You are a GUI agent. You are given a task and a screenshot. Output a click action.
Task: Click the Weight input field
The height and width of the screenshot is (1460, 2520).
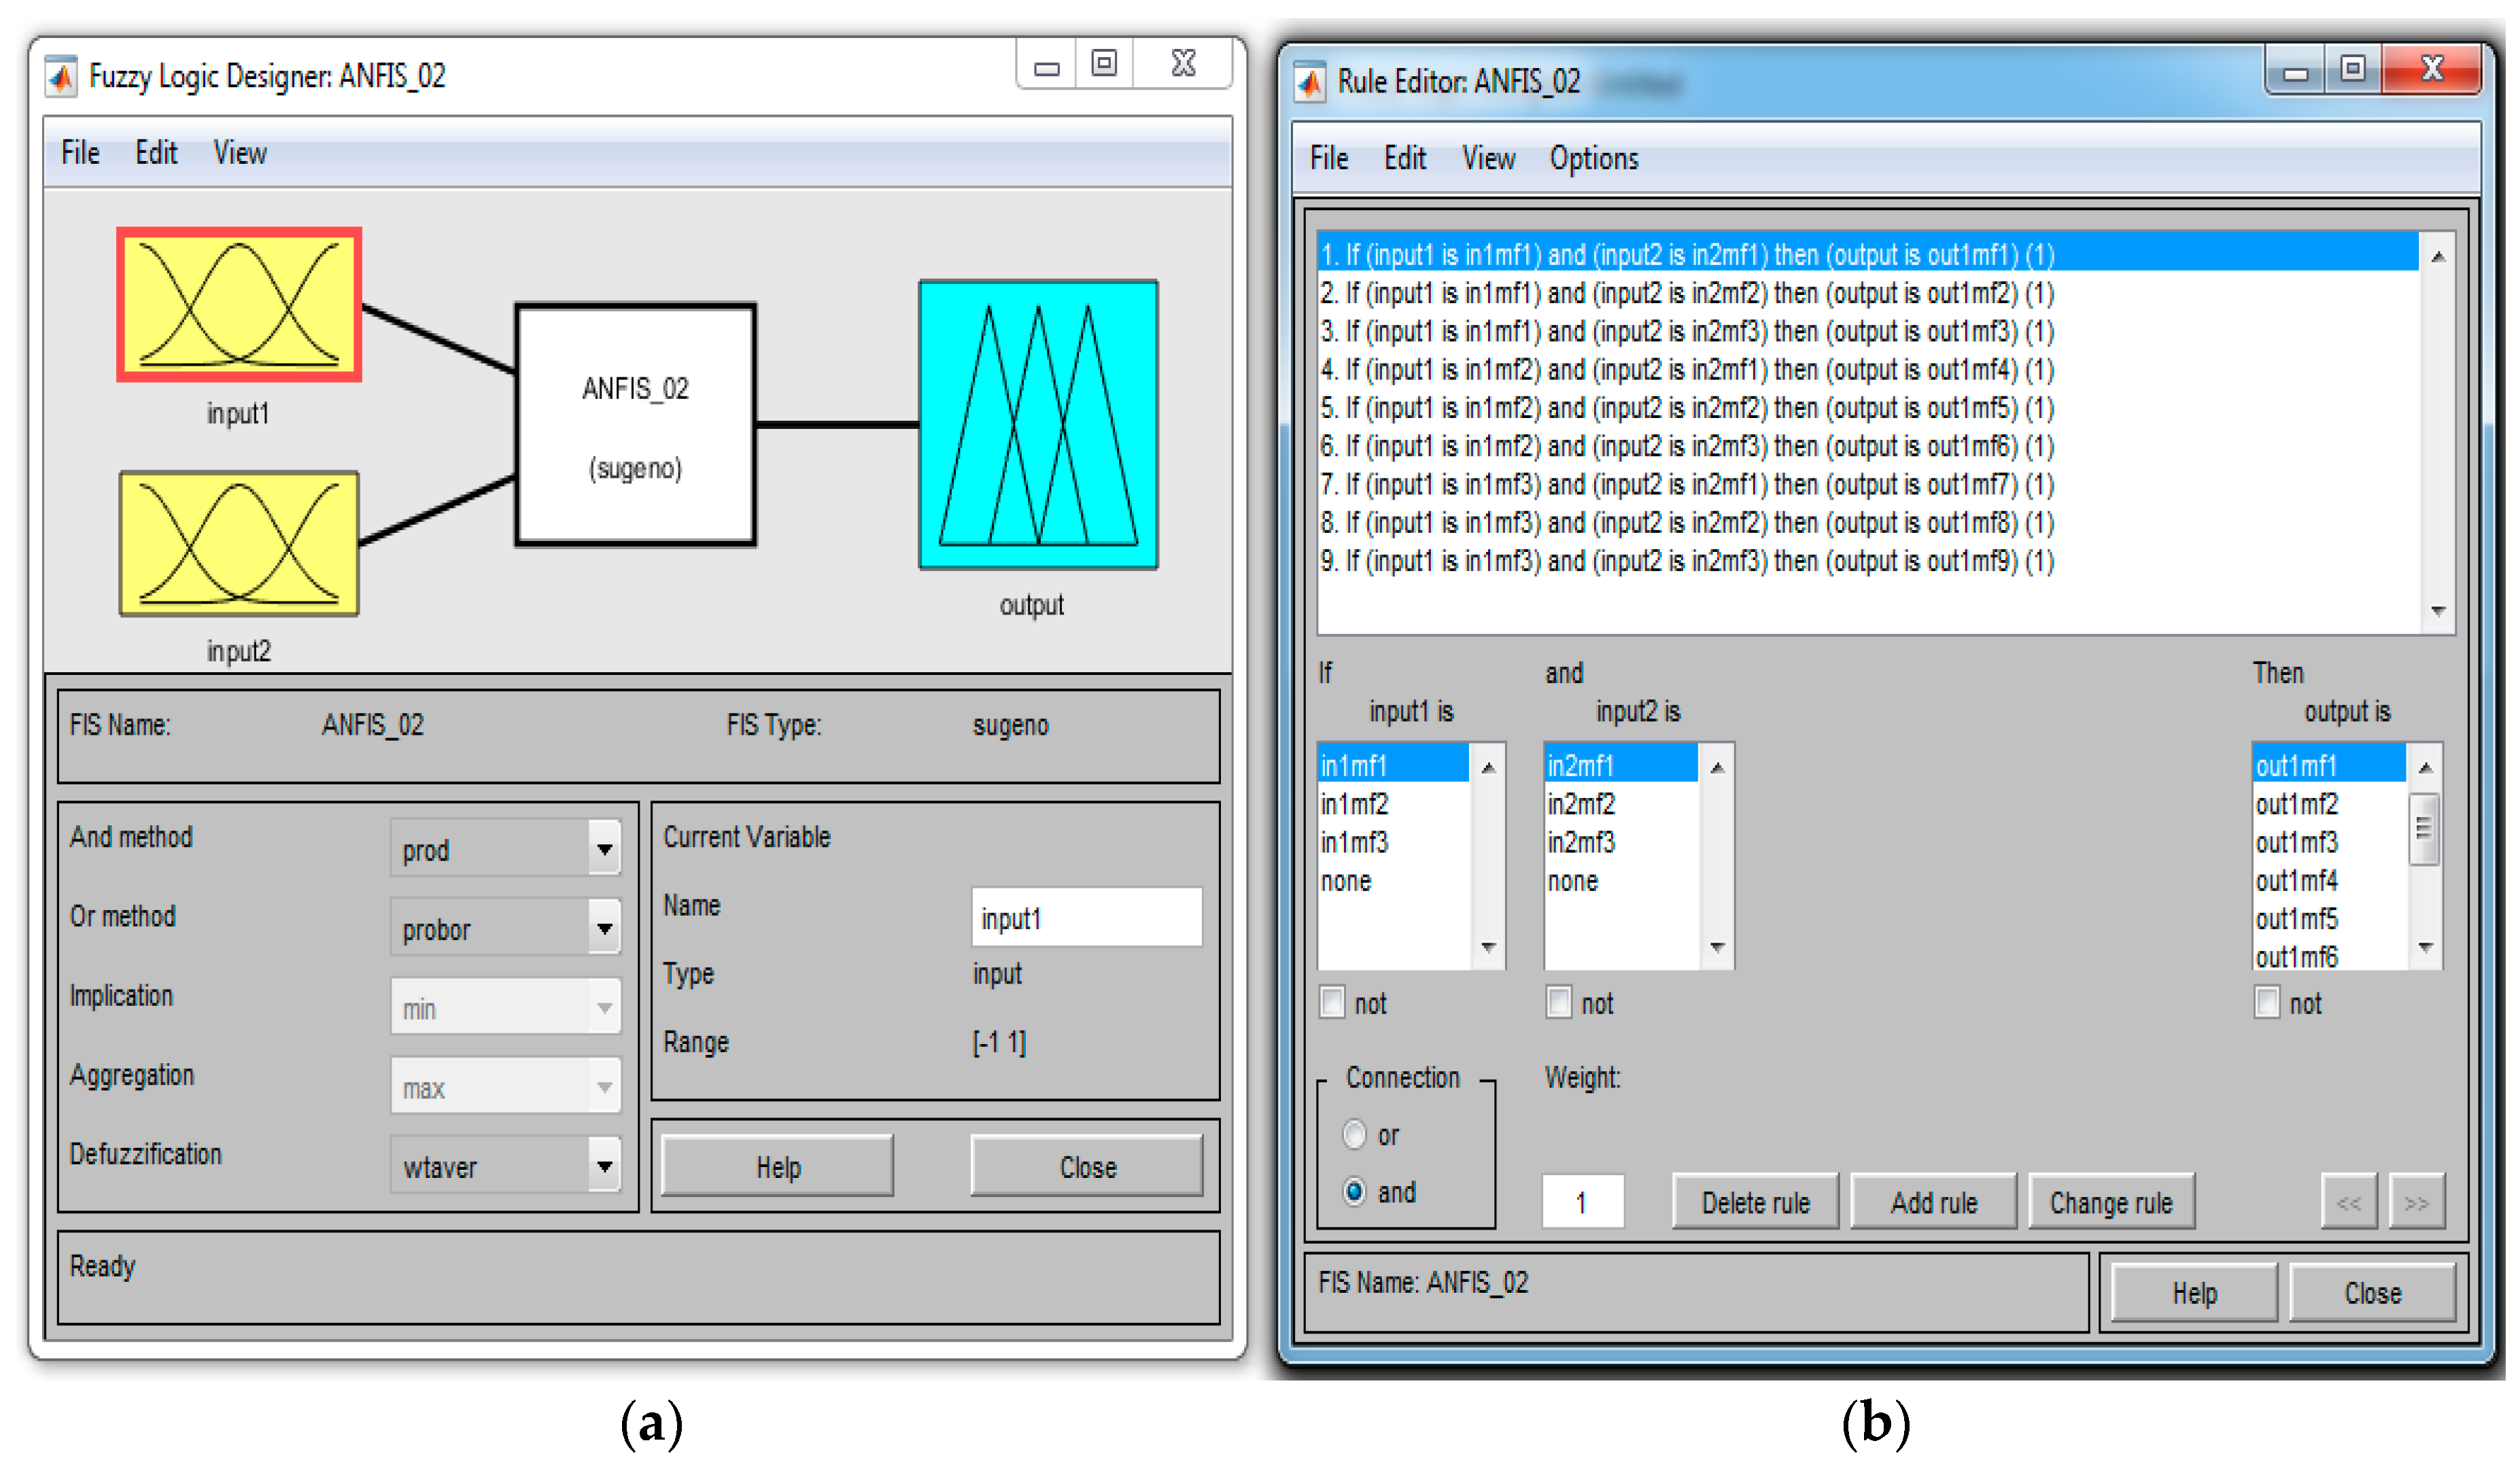coord(1582,1202)
